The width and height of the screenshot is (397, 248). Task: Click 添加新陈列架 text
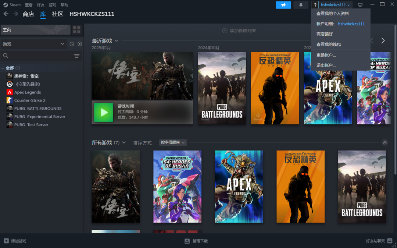click(x=243, y=31)
